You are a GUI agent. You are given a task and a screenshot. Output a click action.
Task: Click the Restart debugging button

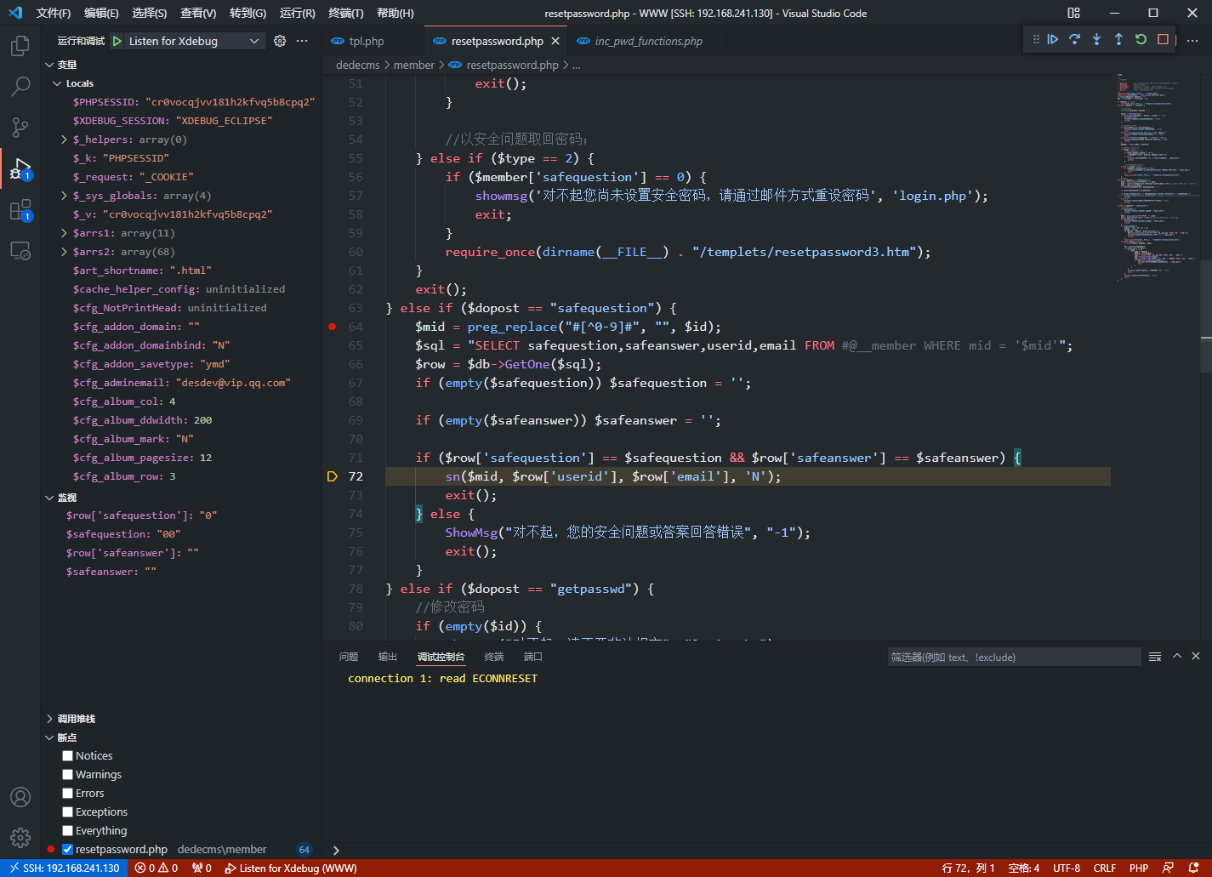pyautogui.click(x=1141, y=40)
